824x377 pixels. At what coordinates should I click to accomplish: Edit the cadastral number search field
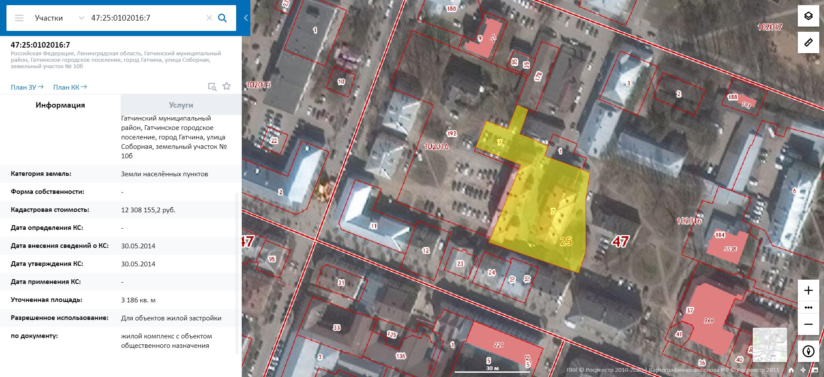[146, 18]
